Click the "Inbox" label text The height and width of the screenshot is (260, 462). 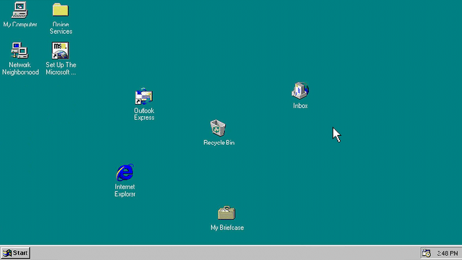[x=300, y=106]
